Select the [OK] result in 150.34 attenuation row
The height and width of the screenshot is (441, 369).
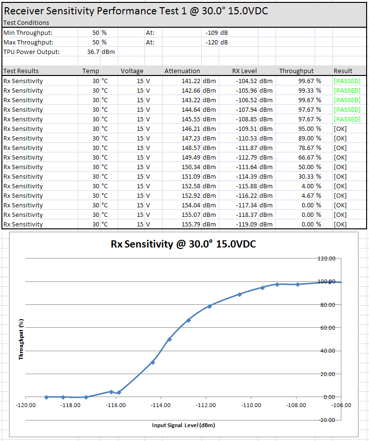(x=340, y=167)
